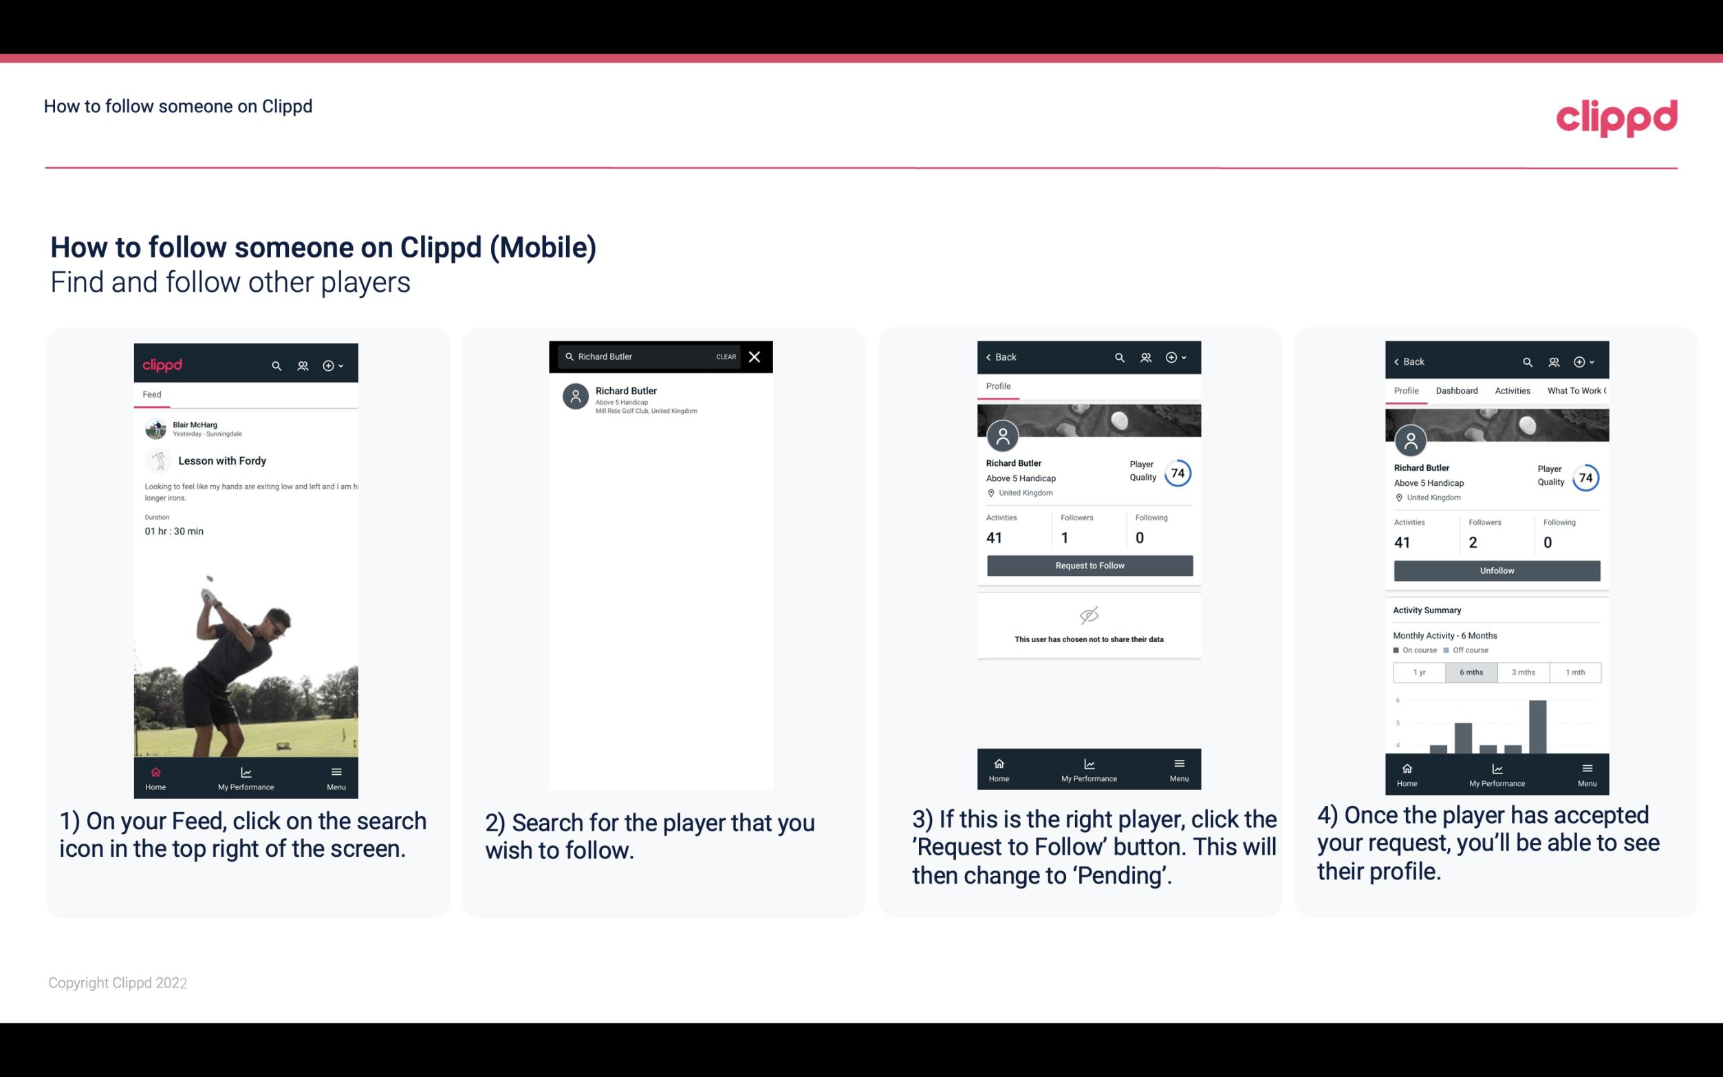This screenshot has width=1723, height=1077.
Task: Click the Menu icon in bottom navigation
Action: pos(337,773)
